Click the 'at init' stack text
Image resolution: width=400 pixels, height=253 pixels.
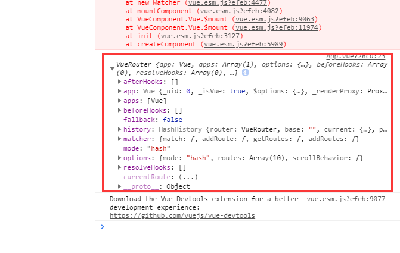139,36
